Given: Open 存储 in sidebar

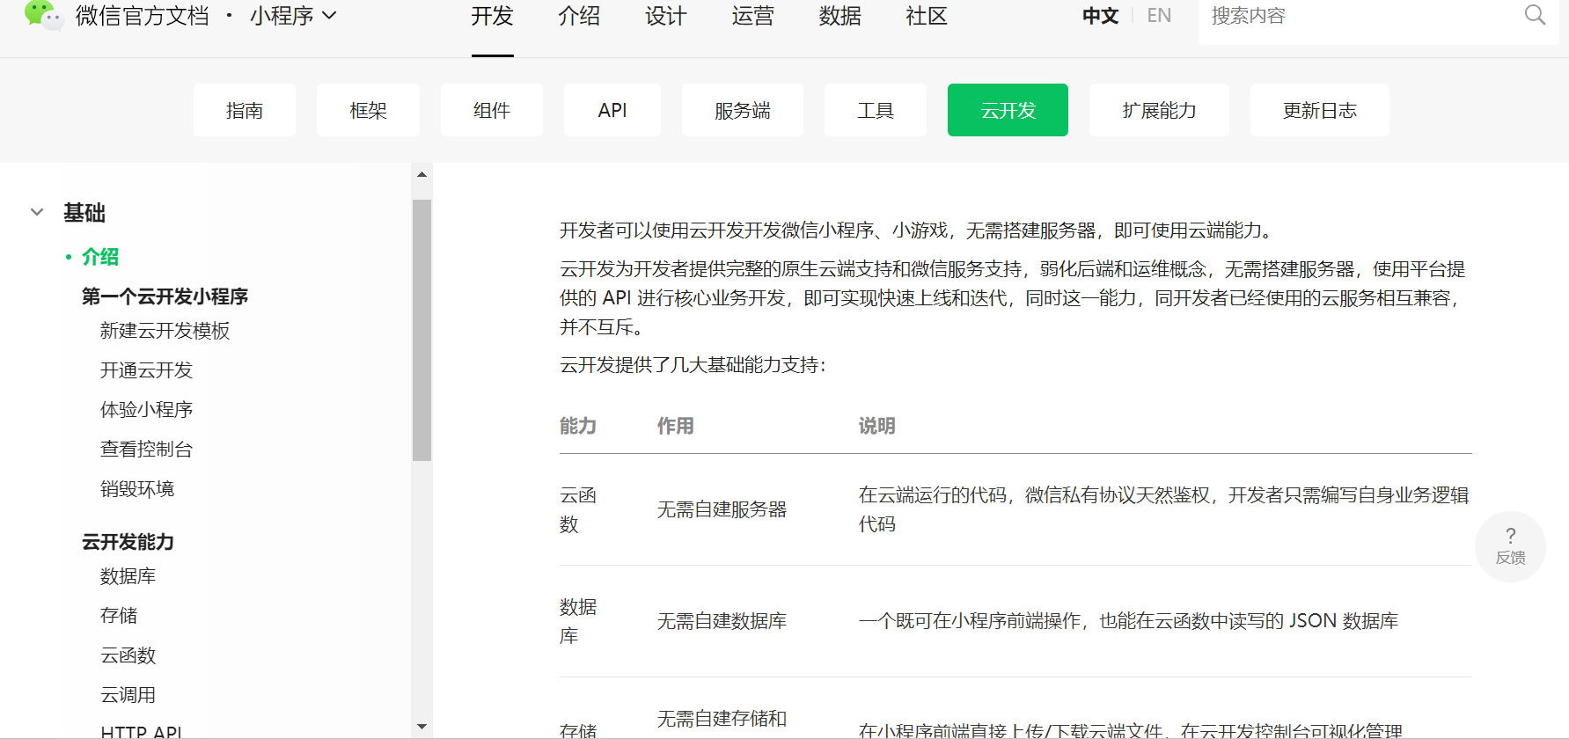Looking at the screenshot, I should [x=119, y=616].
